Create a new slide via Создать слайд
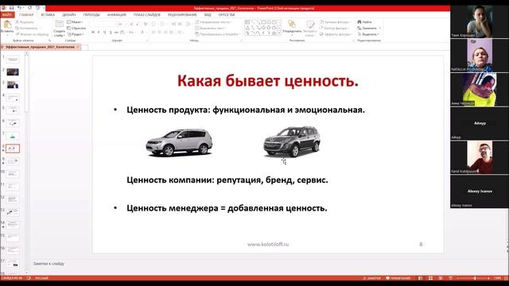 [x=59, y=29]
